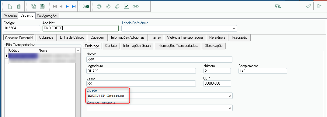327x117 pixels.
Task: Create a new record with the blank page icon
Action: coord(10,6)
